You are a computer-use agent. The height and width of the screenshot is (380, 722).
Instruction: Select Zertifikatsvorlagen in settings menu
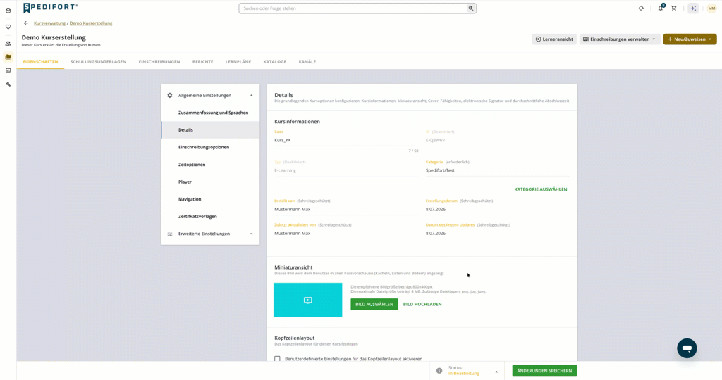coord(210,217)
